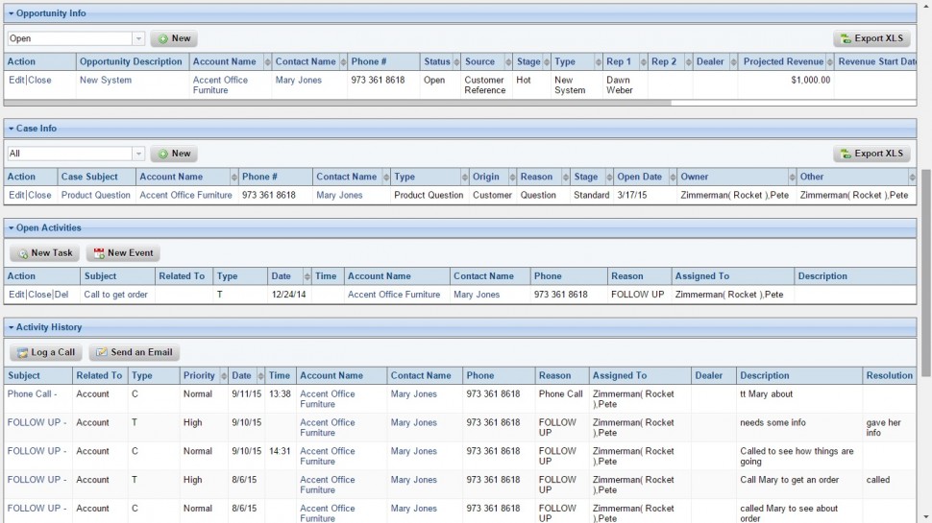The width and height of the screenshot is (932, 523).
Task: Close the New System opportunity
Action: coord(39,81)
